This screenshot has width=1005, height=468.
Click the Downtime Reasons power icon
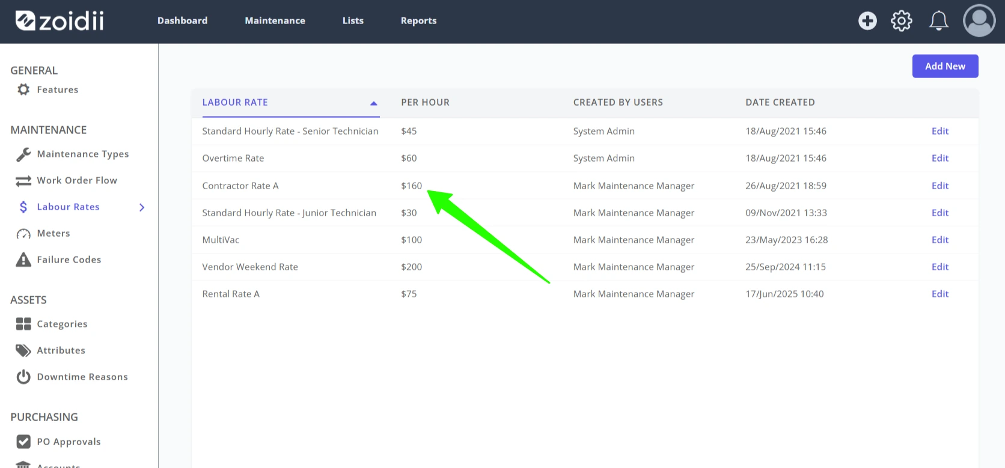23,377
